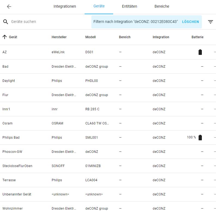Image resolution: width=216 pixels, height=211 pixels.
Task: Switch to the Integrationen tab
Action: (x=65, y=7)
